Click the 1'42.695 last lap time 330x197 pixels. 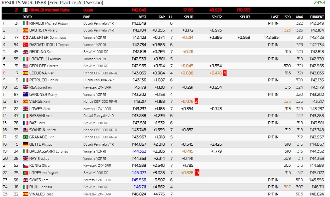pos(271,38)
